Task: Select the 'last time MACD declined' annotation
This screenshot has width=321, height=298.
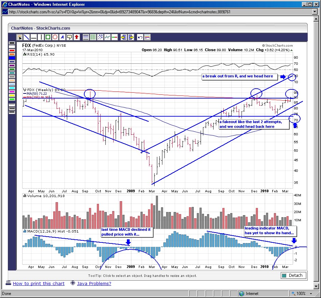Action: [x=127, y=232]
